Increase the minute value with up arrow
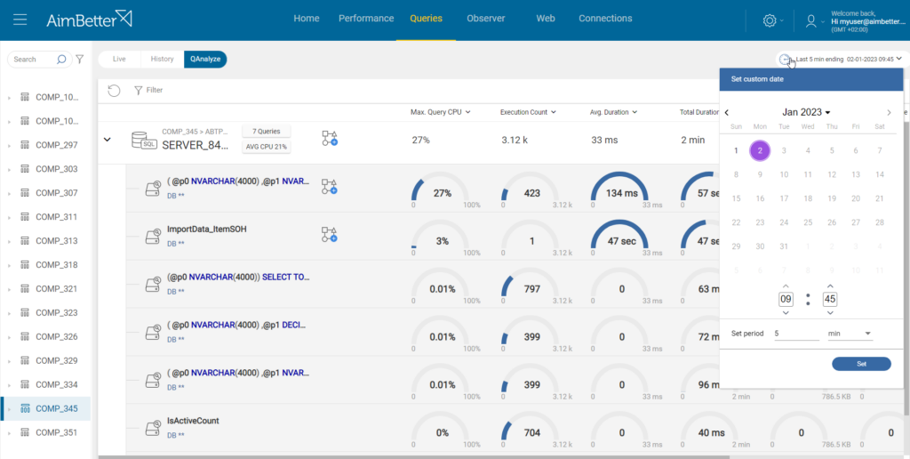910x459 pixels. [x=830, y=286]
